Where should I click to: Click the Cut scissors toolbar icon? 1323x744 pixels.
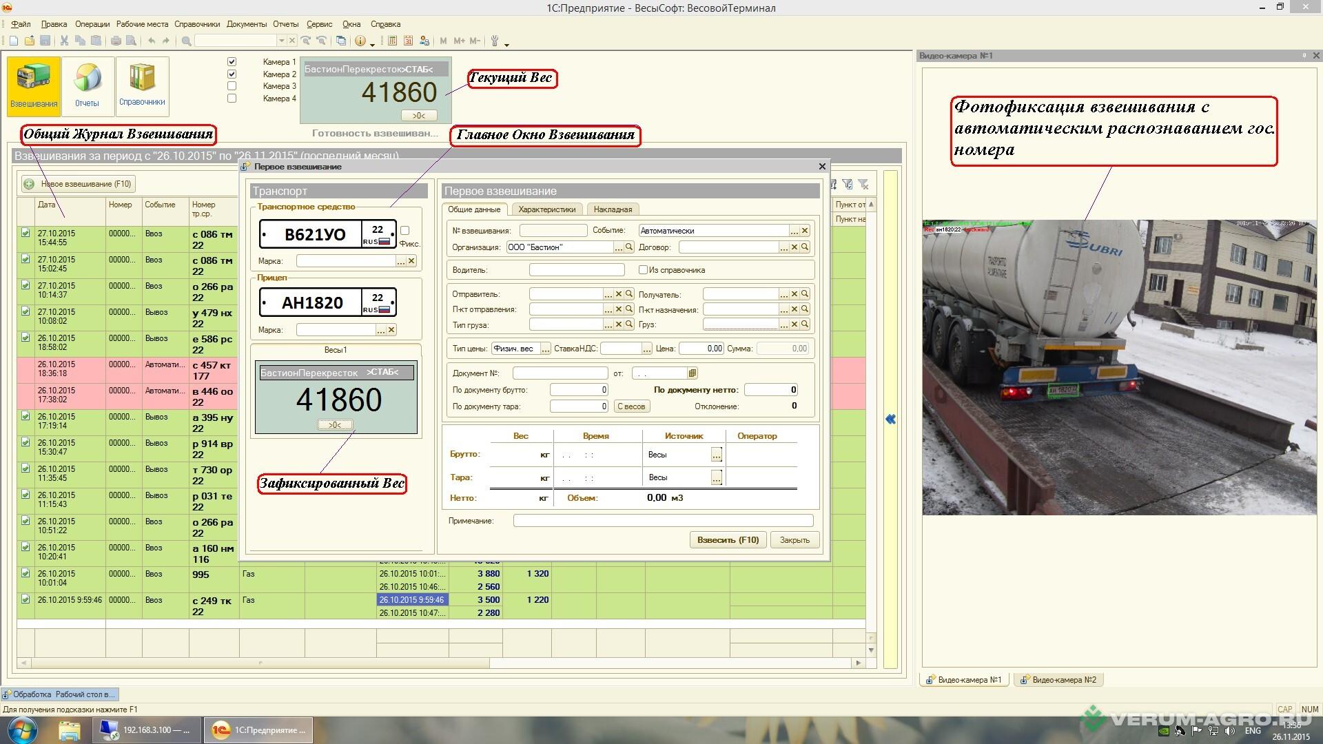click(64, 41)
